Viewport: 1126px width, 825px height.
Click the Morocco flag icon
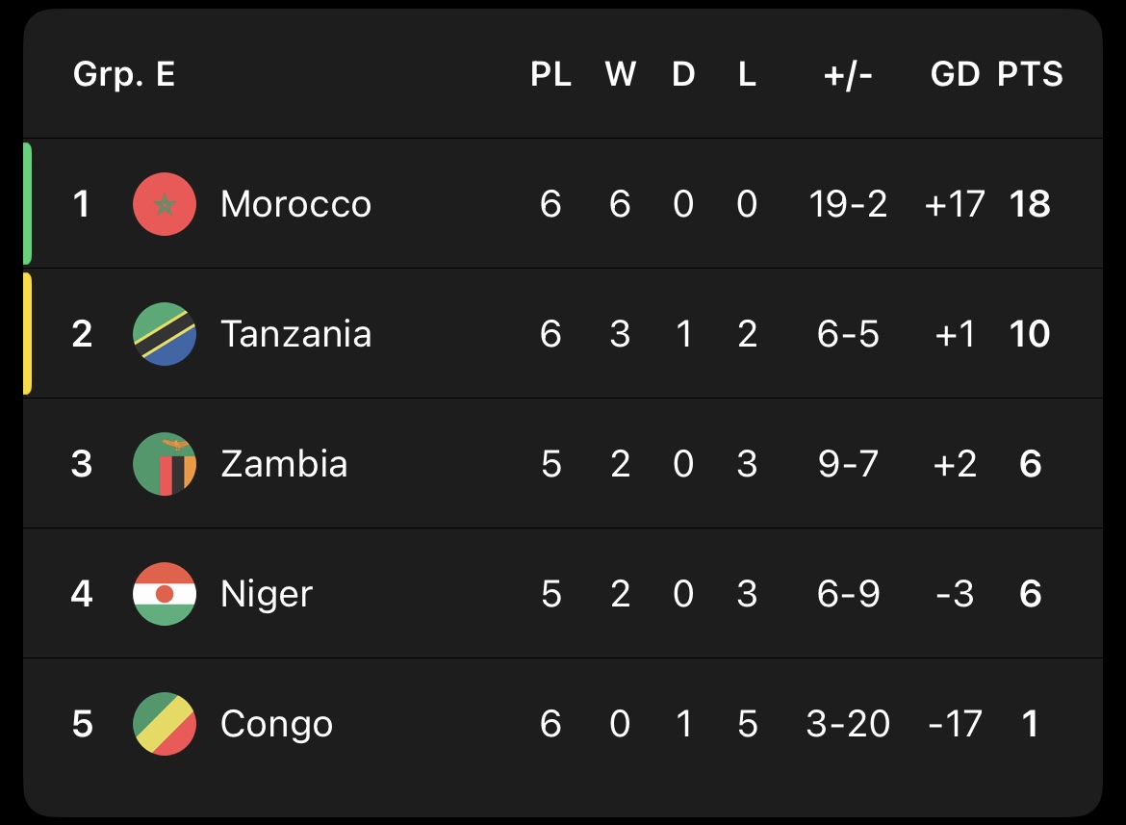165,204
